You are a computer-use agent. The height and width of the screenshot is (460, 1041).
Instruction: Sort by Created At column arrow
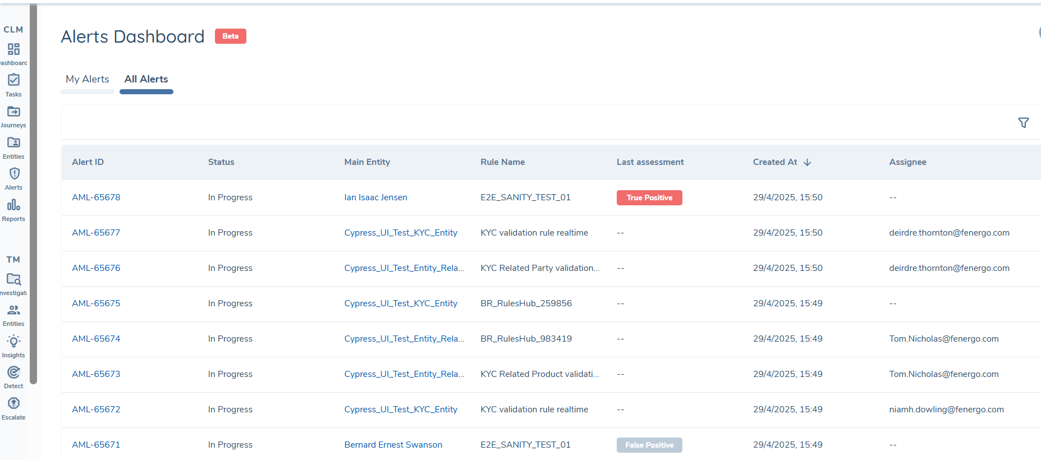point(807,162)
